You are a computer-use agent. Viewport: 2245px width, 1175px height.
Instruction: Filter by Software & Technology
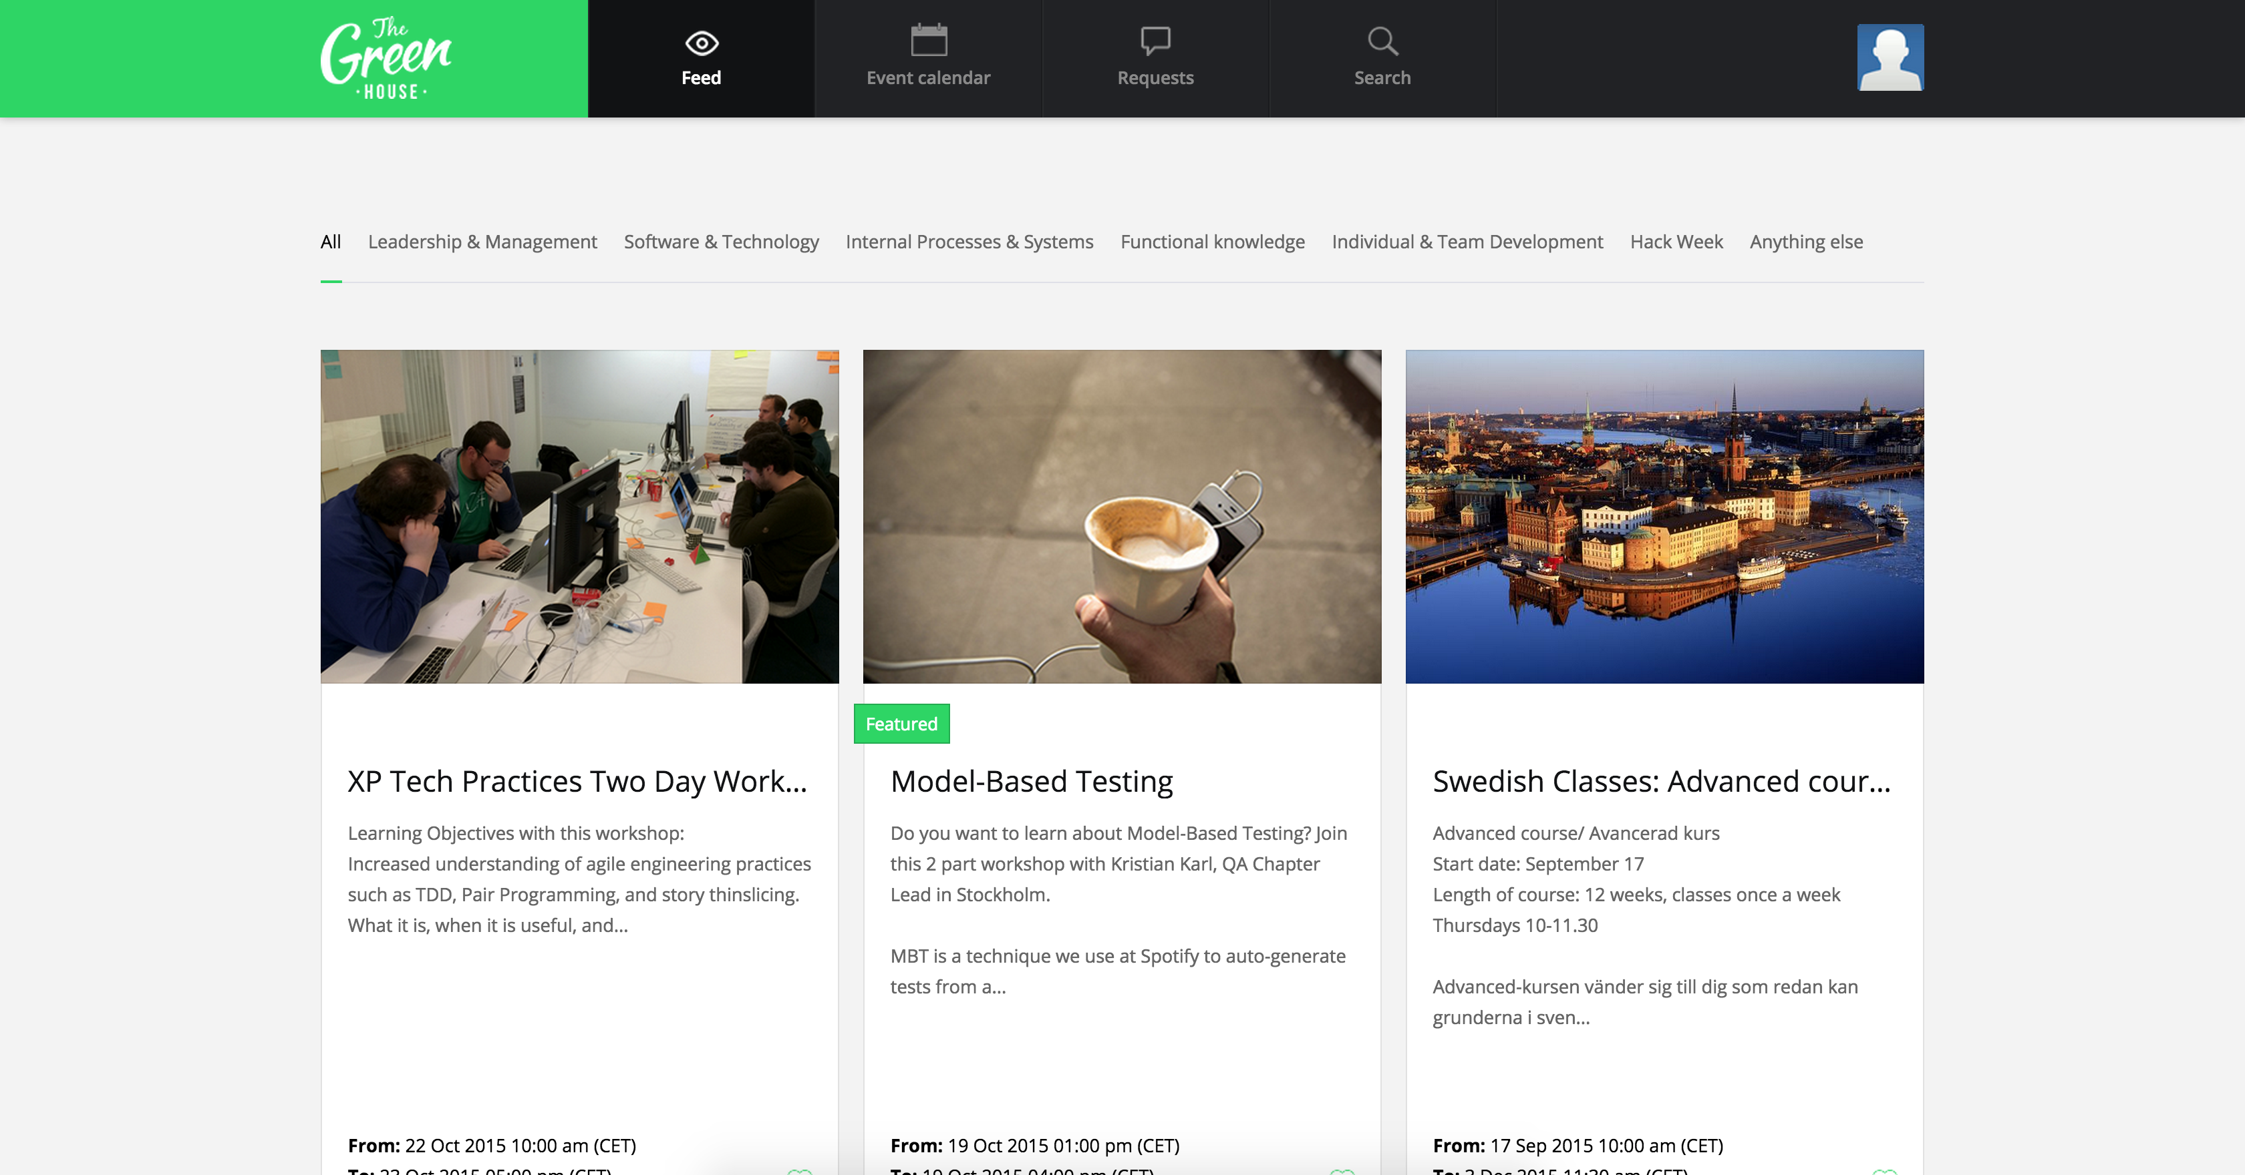coord(721,242)
